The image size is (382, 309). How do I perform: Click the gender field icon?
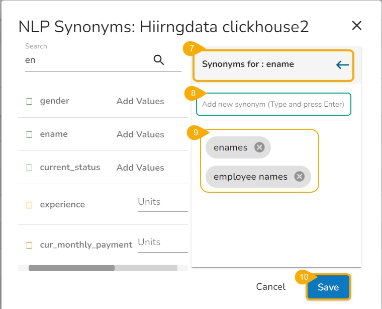point(29,101)
